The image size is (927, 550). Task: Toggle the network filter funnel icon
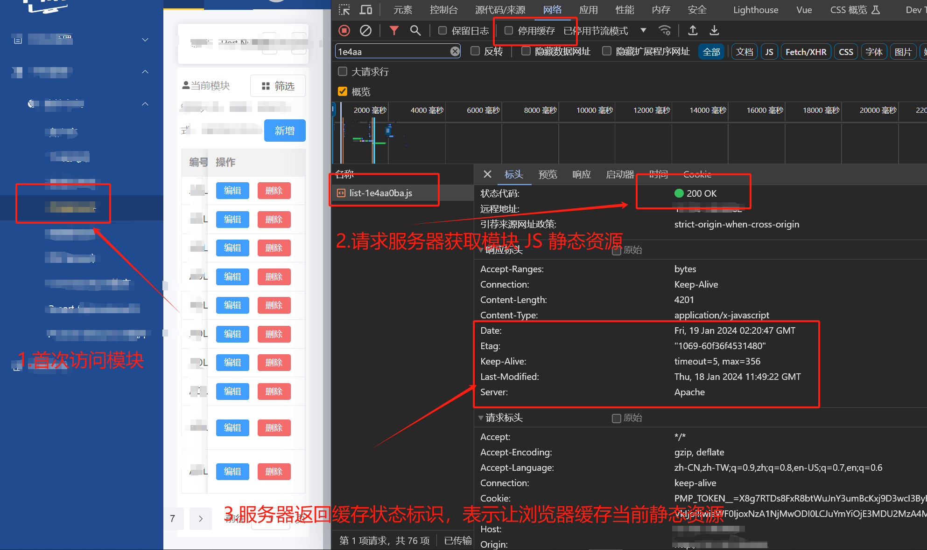[394, 31]
